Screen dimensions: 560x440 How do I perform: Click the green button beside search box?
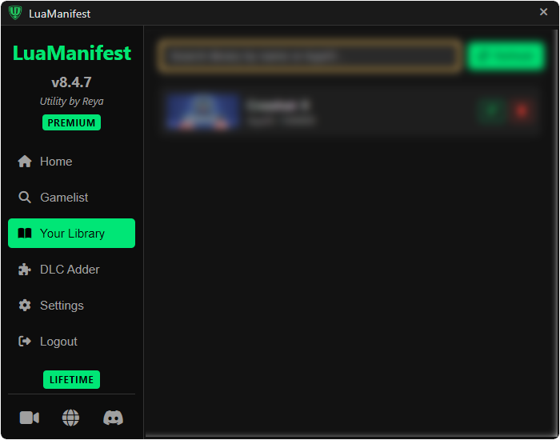506,56
